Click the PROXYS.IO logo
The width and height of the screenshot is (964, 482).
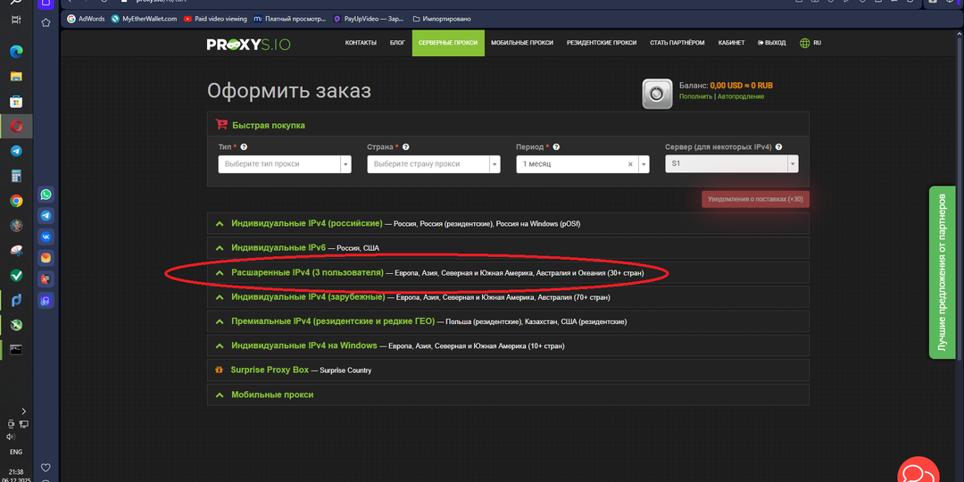(249, 45)
